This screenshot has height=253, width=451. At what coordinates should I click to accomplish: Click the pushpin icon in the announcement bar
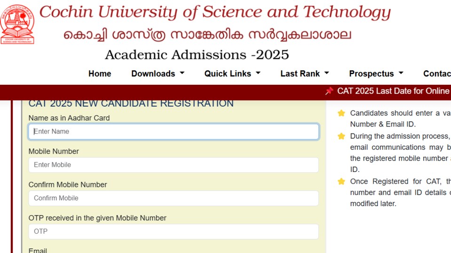(x=329, y=91)
